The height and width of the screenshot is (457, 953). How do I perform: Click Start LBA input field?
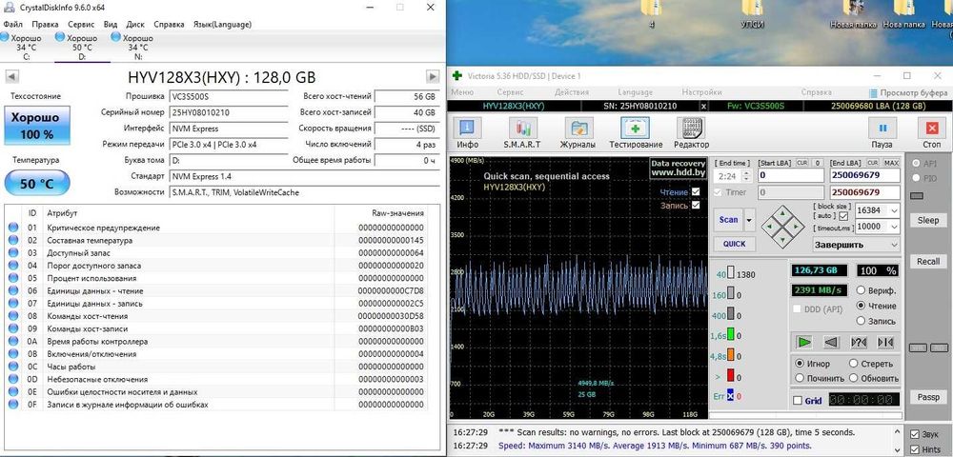point(791,175)
